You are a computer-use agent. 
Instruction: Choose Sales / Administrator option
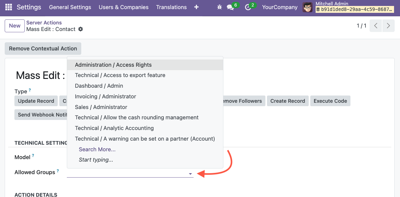pos(145,107)
